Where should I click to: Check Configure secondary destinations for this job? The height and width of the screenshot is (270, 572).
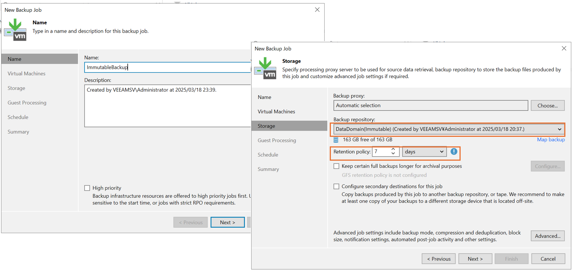(x=336, y=186)
